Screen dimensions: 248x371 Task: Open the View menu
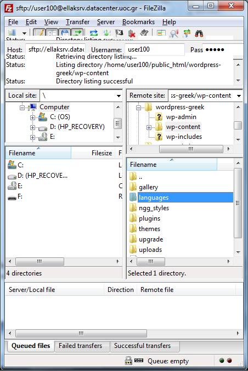pos(51,22)
